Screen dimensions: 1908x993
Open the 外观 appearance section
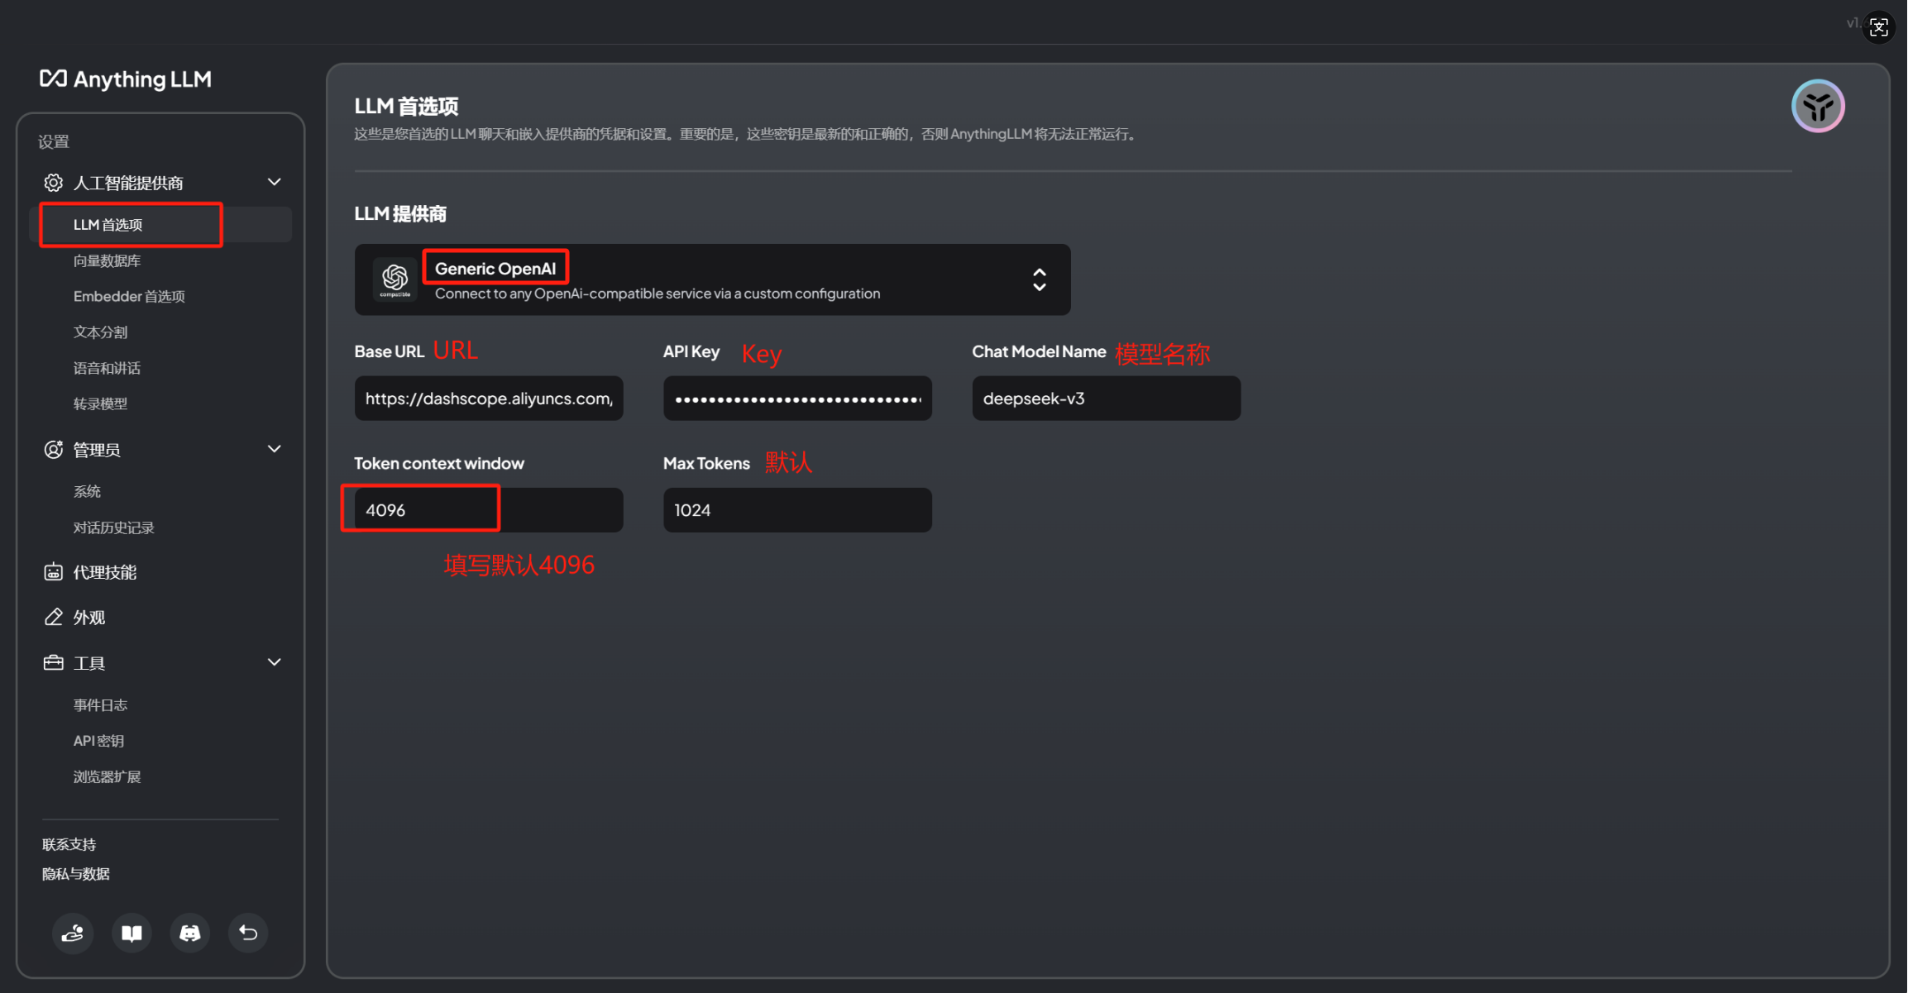(x=88, y=618)
